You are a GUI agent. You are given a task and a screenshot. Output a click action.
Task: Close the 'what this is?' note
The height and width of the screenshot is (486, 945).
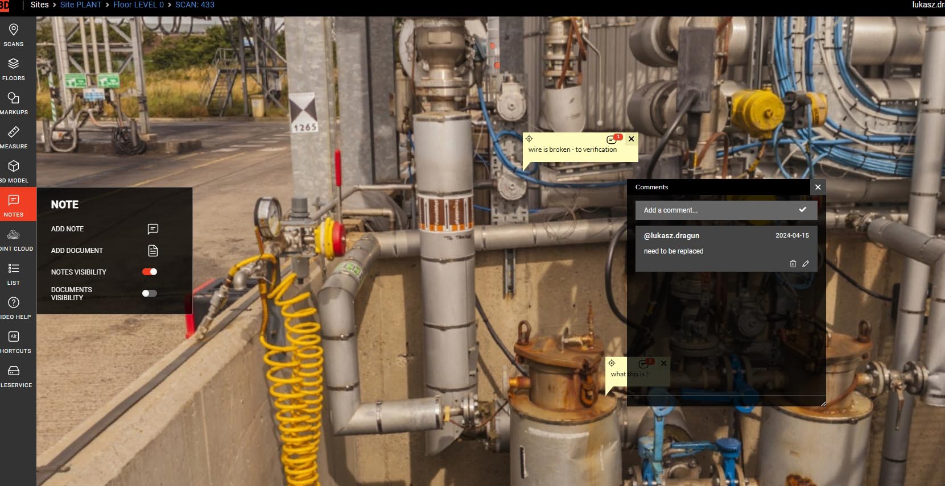click(663, 363)
